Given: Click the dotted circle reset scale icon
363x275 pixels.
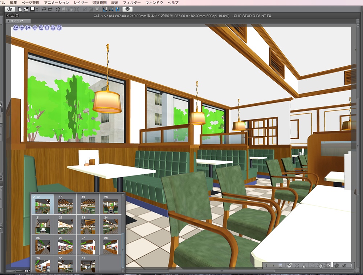Looking at the screenshot, I should [313, 266].
